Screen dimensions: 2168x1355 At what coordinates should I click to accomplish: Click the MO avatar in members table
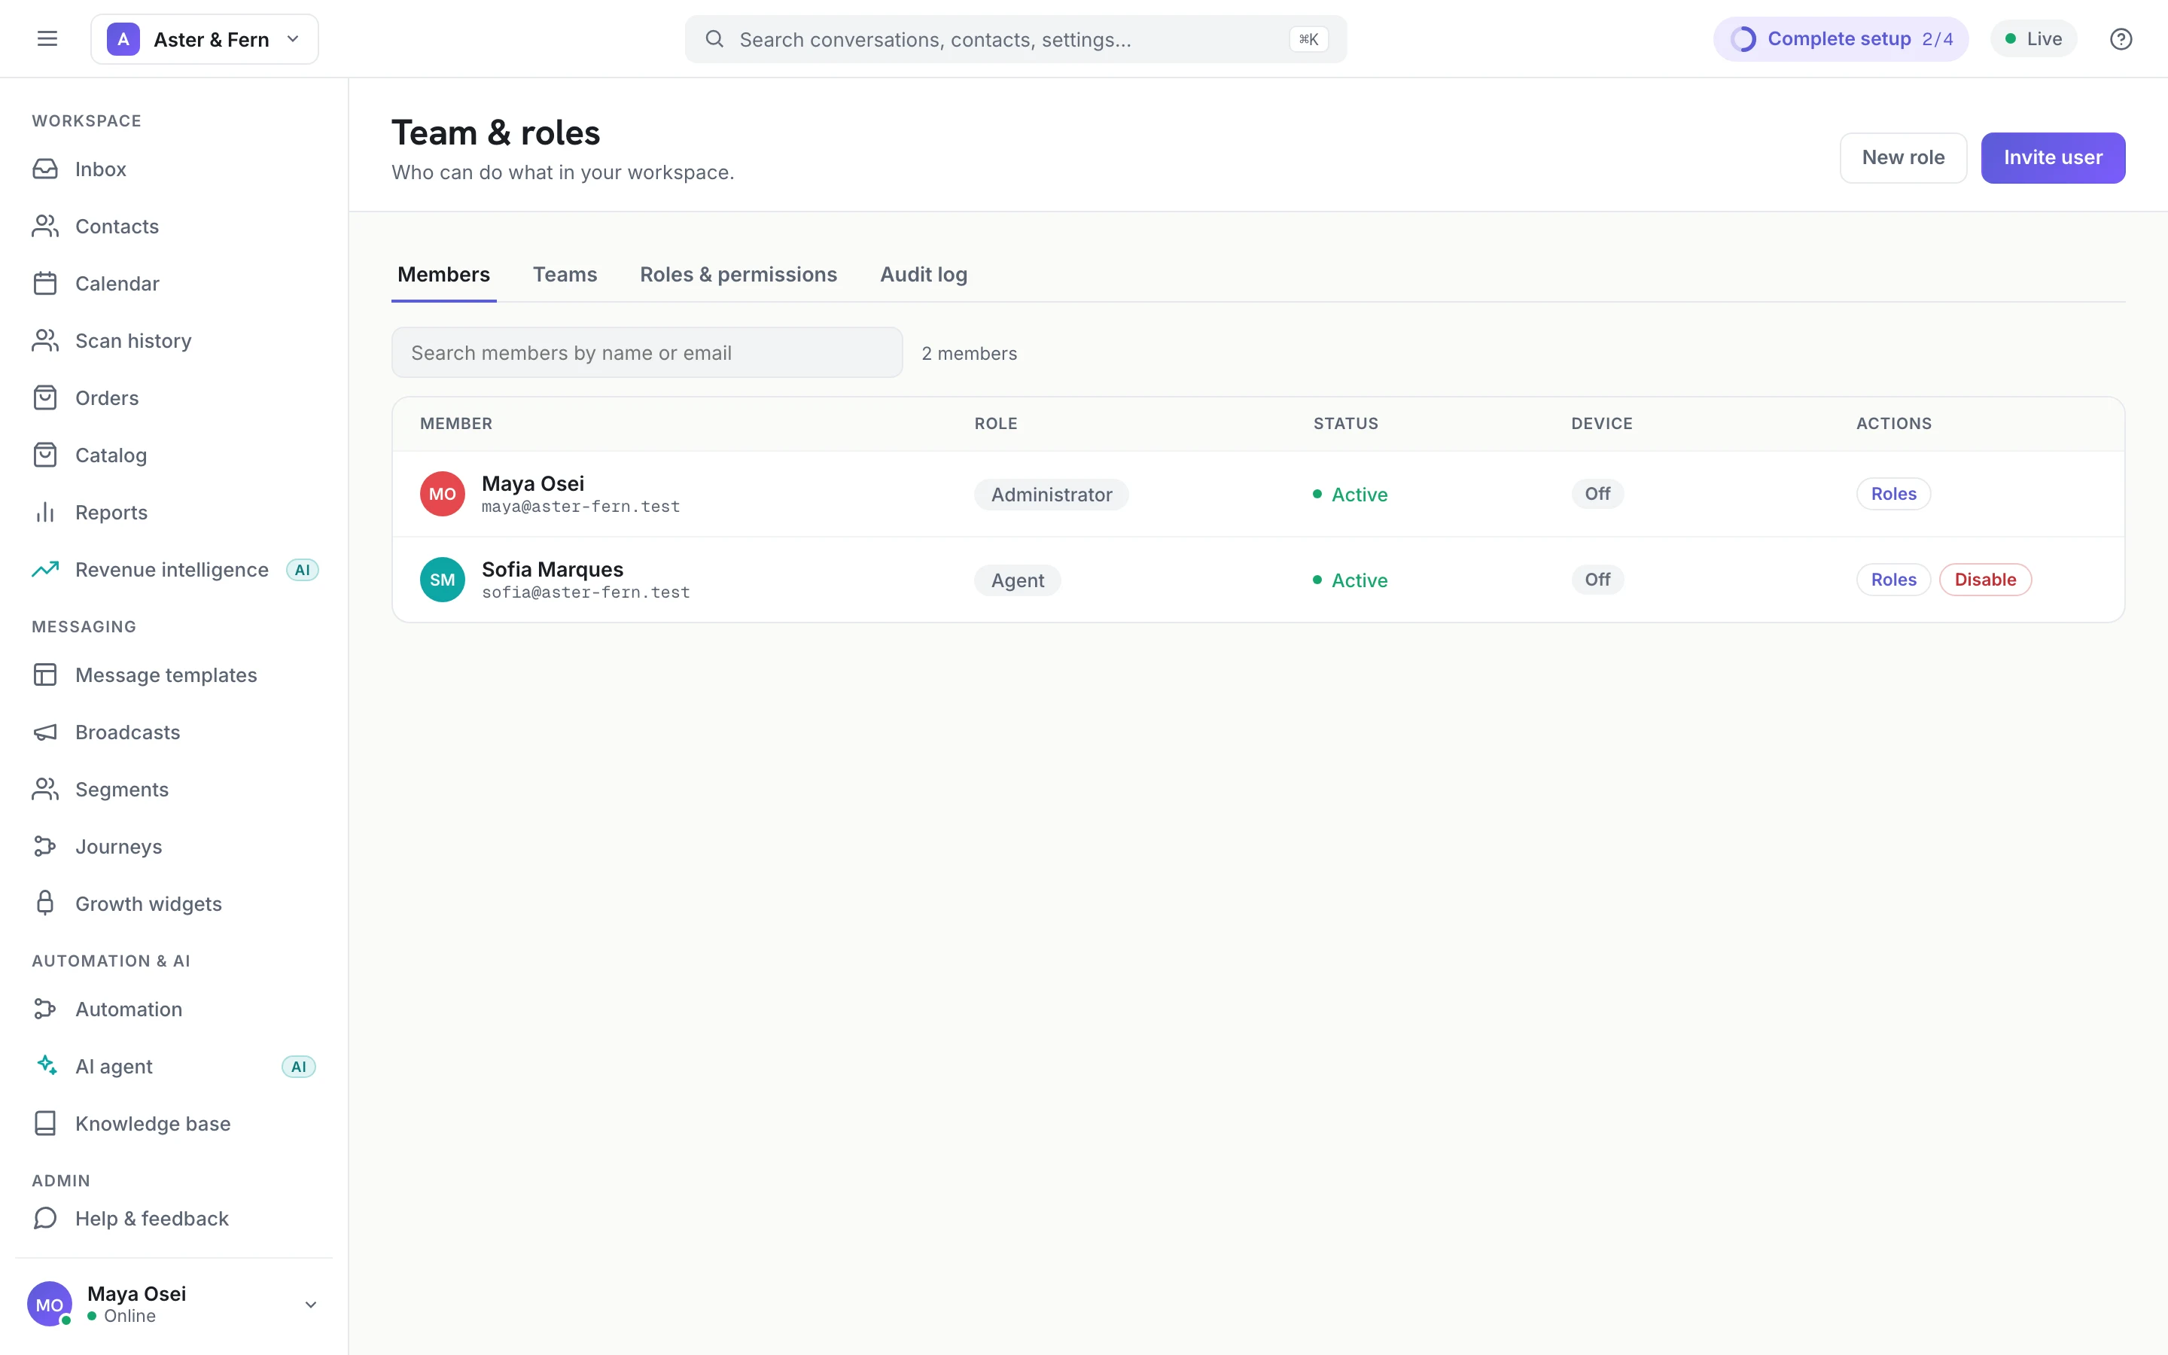443,494
